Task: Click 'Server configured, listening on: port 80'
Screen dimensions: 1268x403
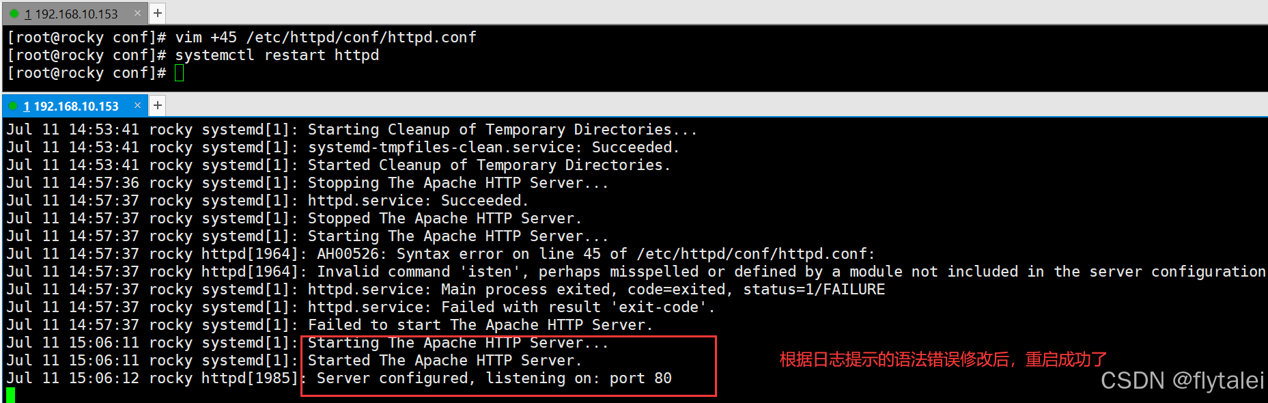Action: [494, 378]
